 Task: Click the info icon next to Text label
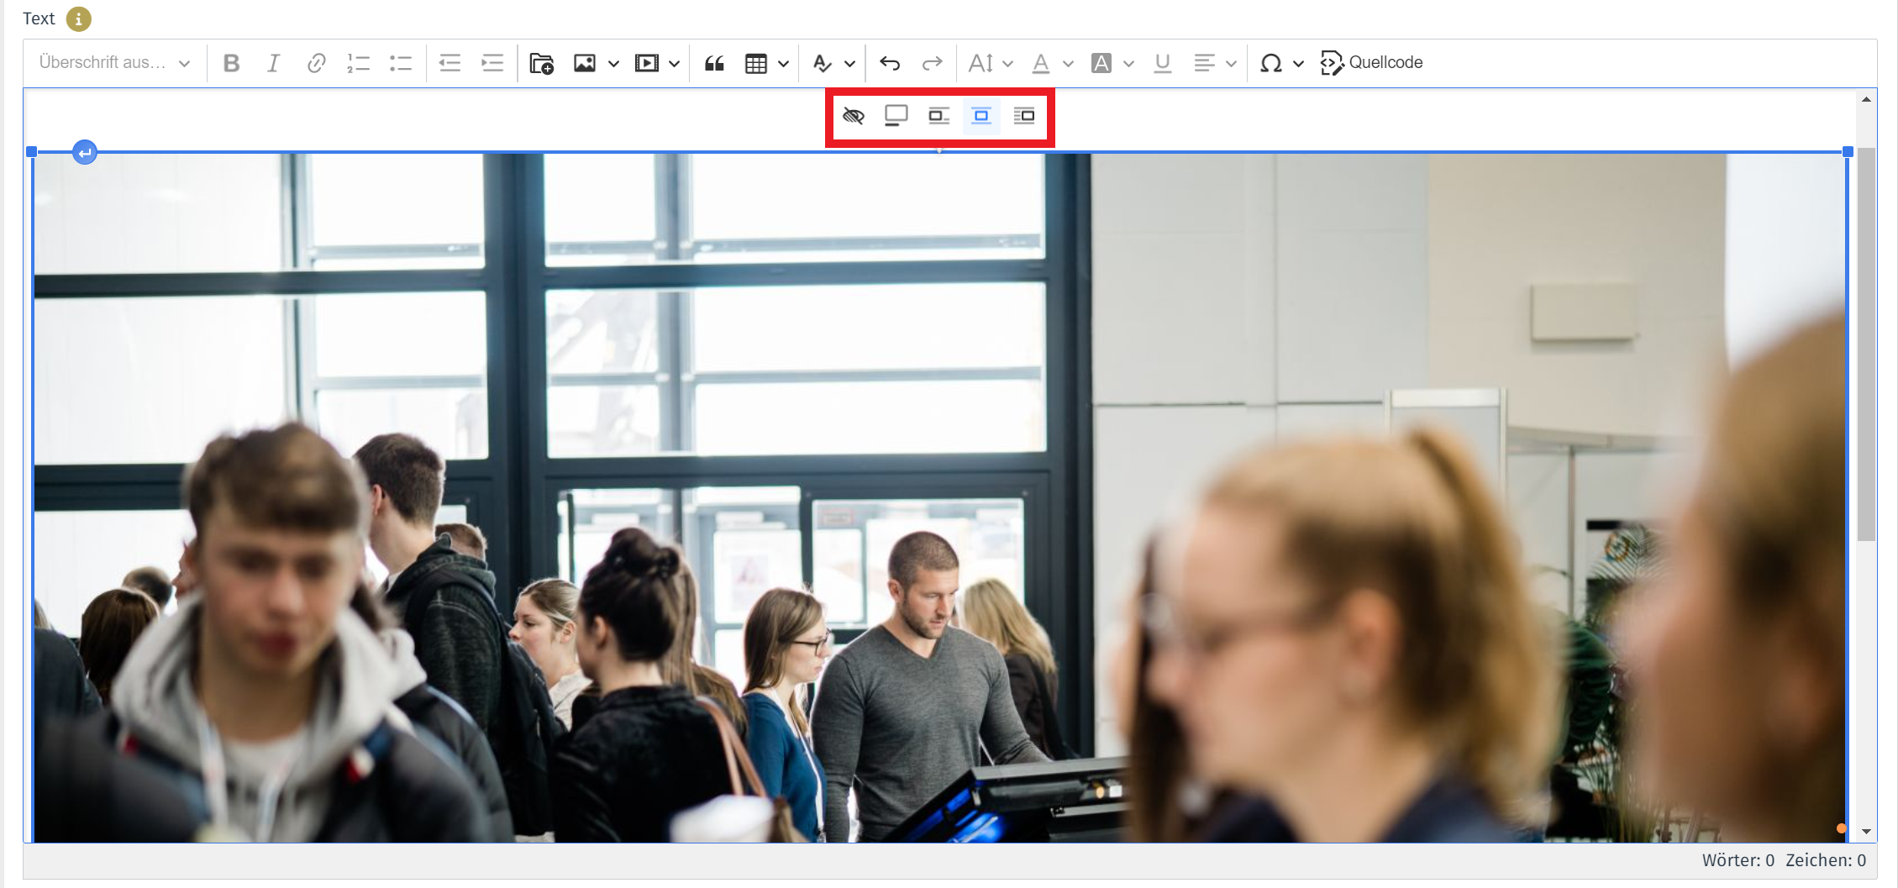(x=78, y=18)
